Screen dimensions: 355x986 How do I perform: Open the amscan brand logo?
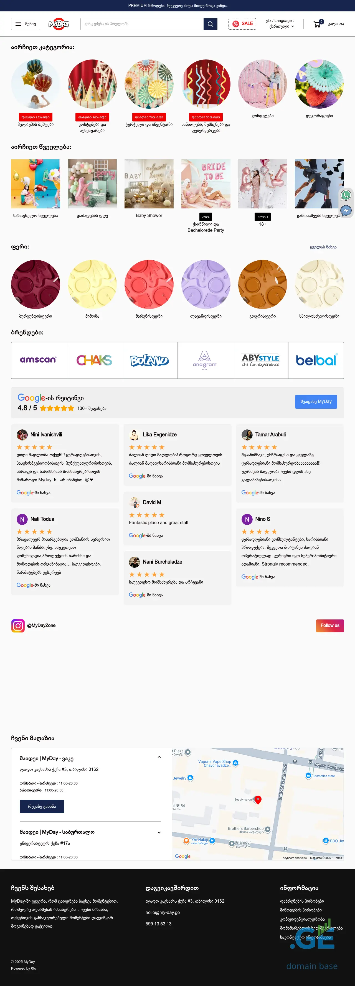[x=39, y=360]
